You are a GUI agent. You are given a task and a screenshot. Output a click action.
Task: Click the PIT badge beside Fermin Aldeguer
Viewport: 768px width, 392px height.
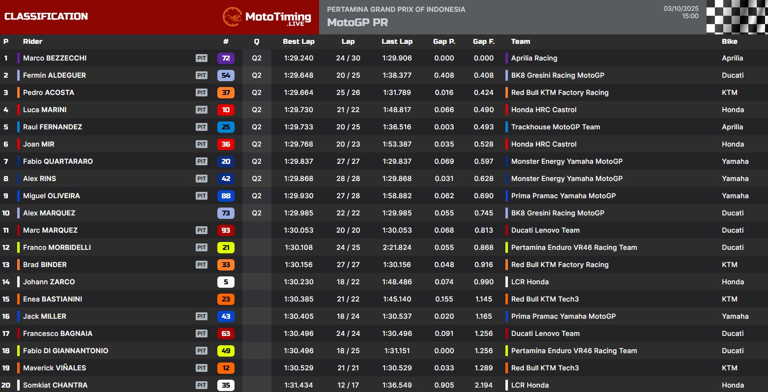(202, 75)
